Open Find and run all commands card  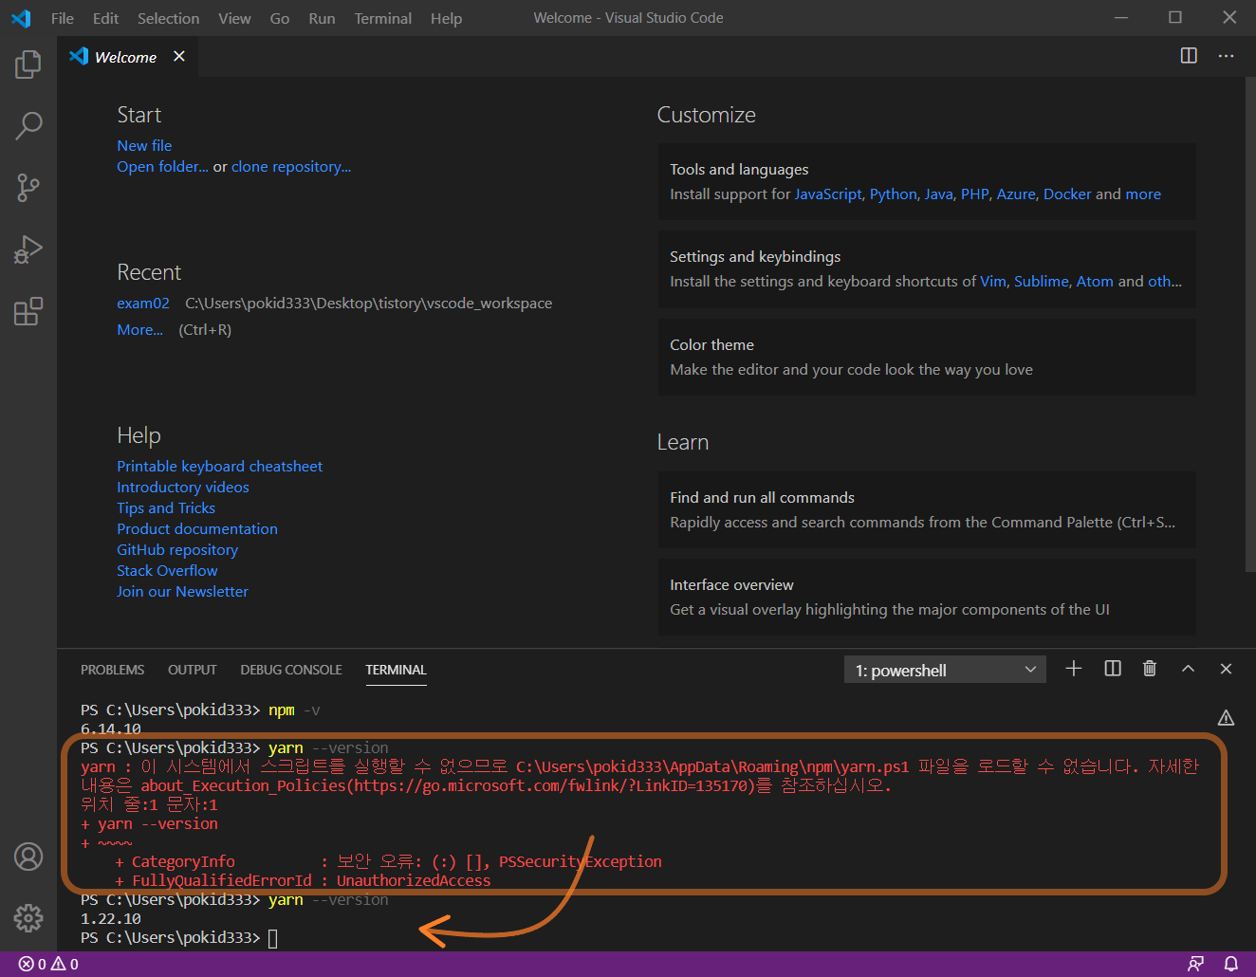pos(927,509)
